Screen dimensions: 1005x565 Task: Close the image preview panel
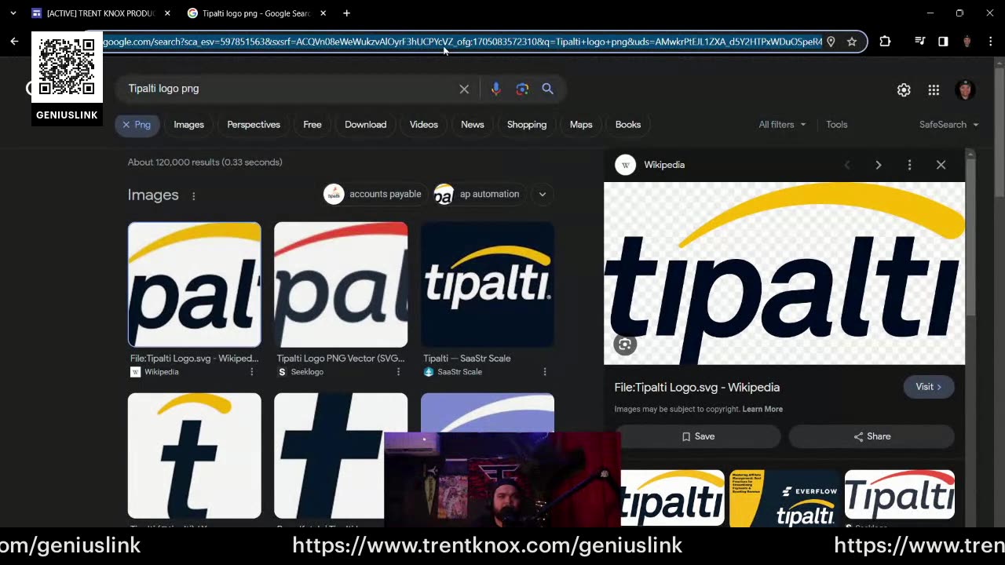(941, 165)
